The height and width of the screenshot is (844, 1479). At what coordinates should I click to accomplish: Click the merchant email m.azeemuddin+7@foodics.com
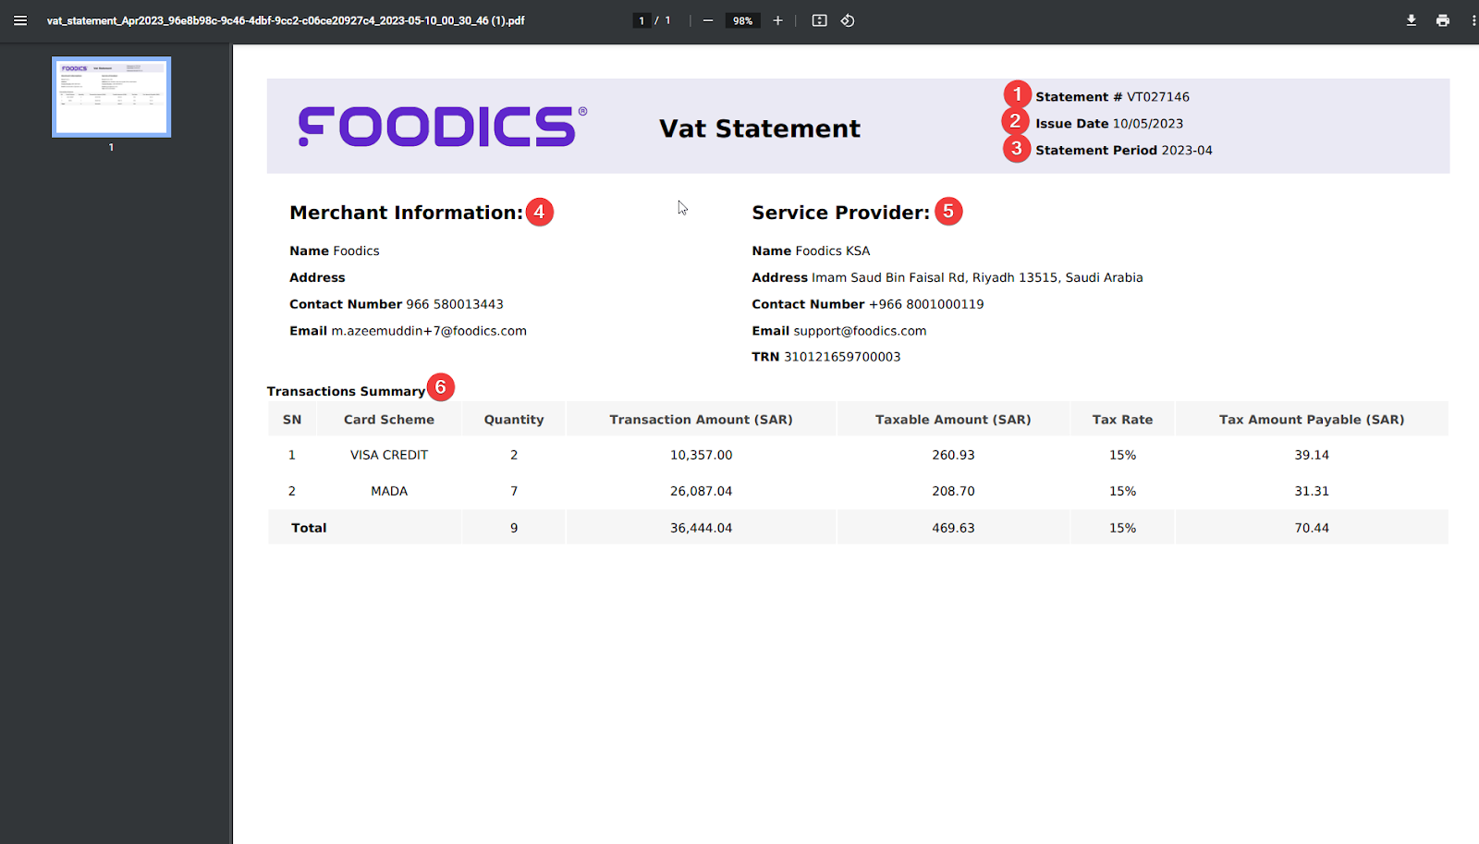pyautogui.click(x=429, y=330)
